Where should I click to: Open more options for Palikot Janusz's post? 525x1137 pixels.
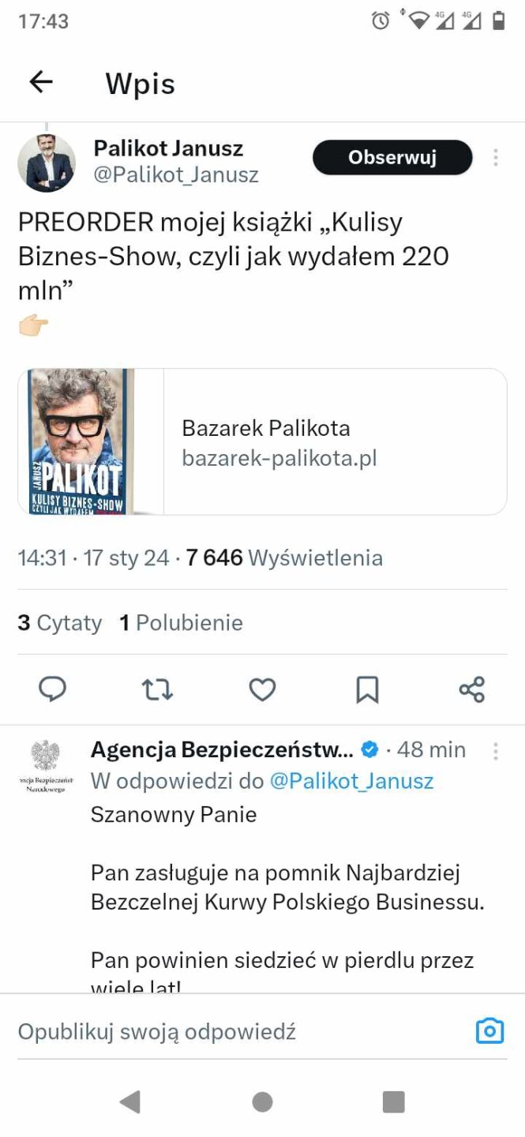click(x=496, y=157)
